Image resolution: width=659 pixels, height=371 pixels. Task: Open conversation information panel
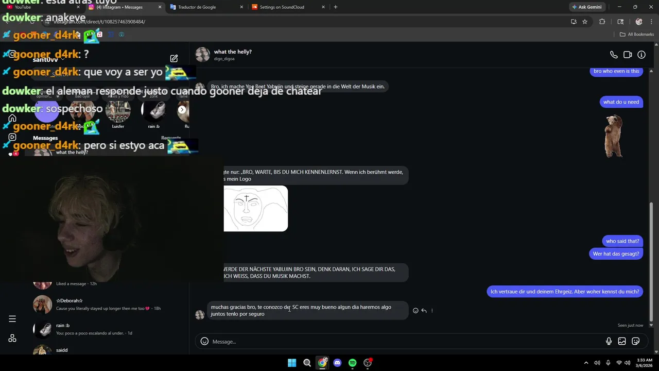click(641, 55)
